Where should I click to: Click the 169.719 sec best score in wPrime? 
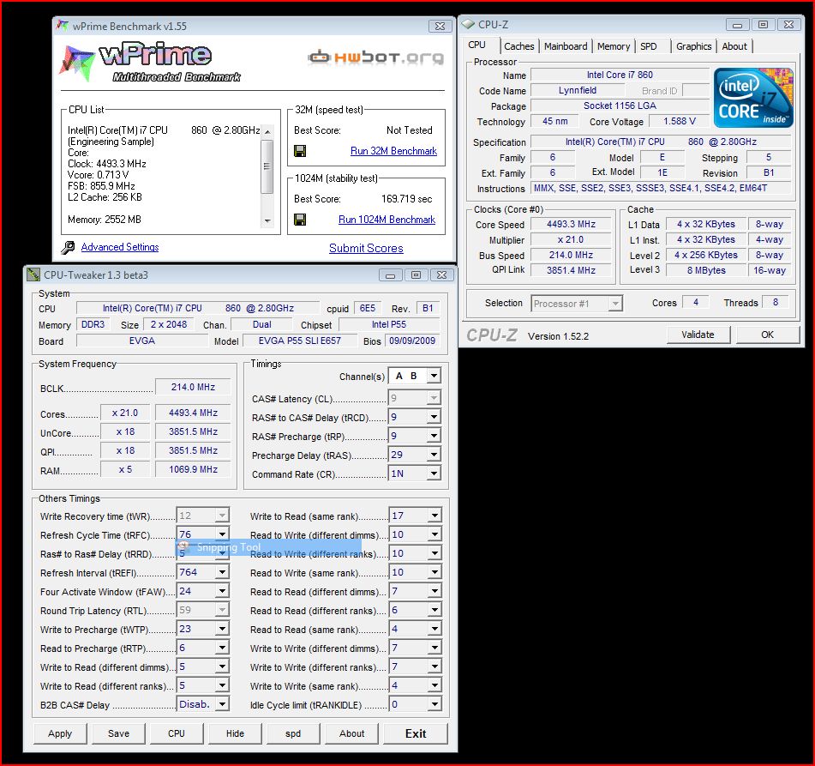click(406, 199)
